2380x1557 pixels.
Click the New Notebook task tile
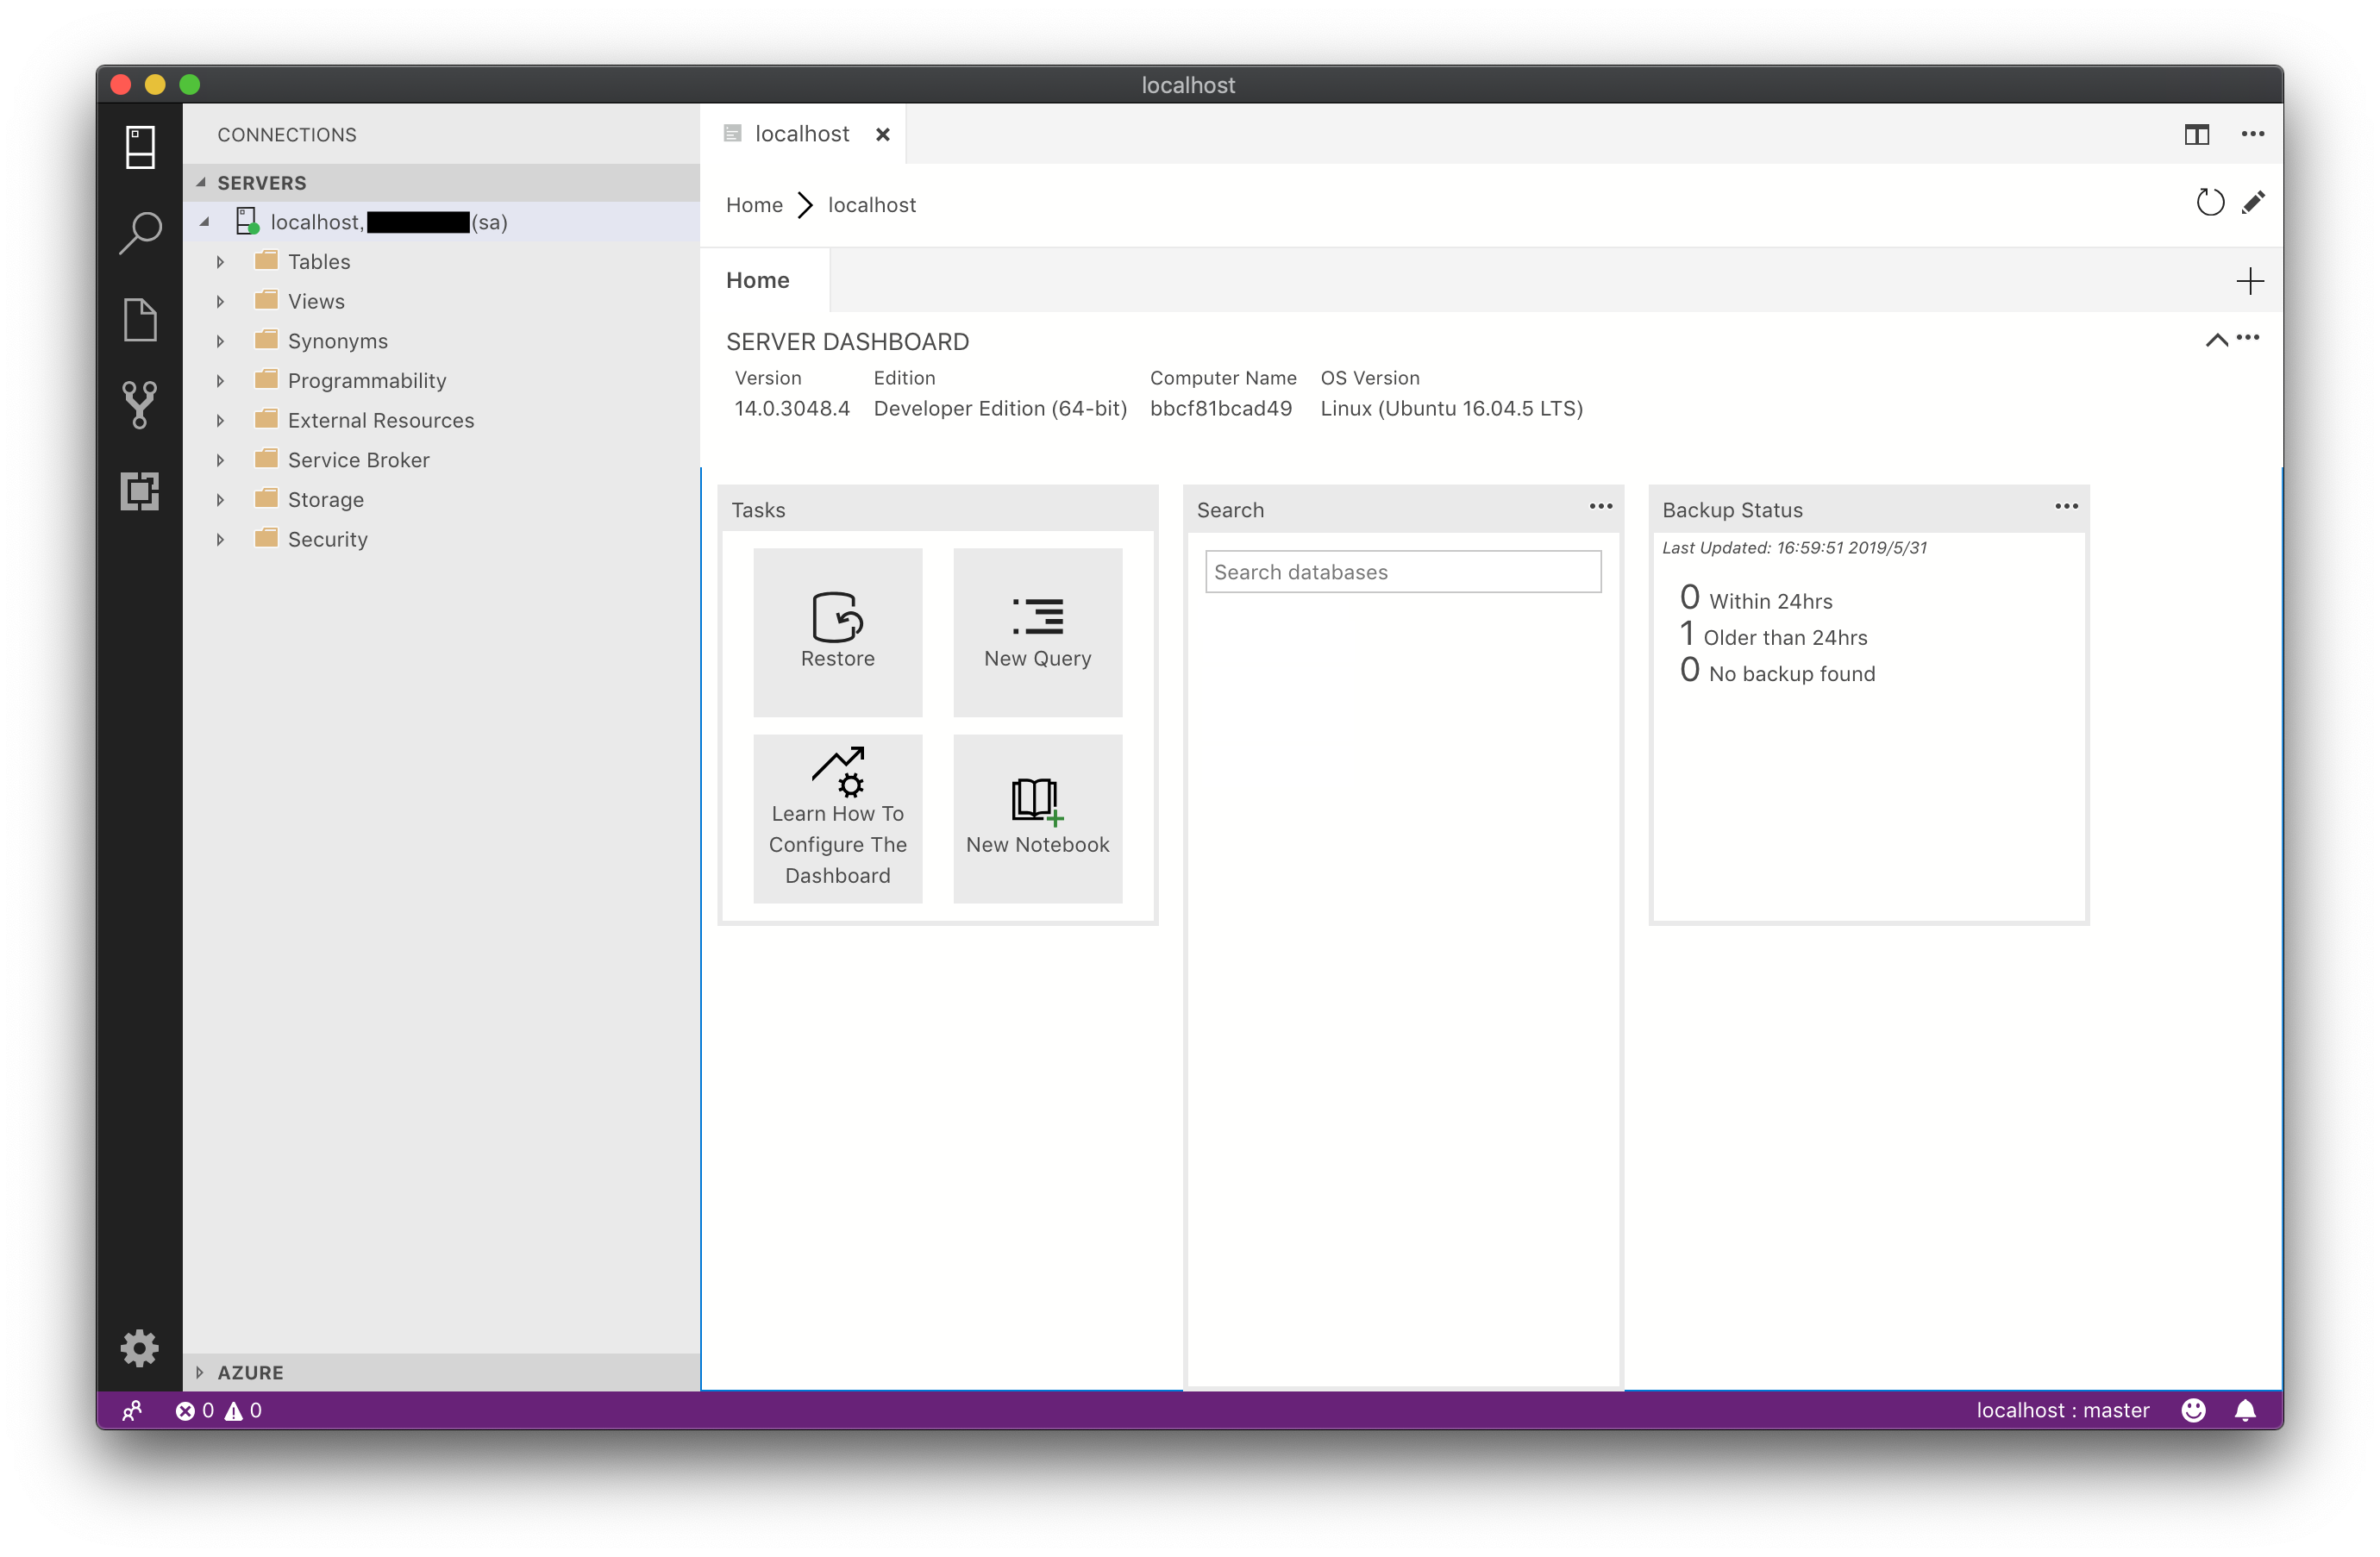pyautogui.click(x=1037, y=819)
